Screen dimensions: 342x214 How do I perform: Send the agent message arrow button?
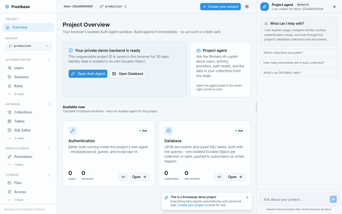[333, 199]
